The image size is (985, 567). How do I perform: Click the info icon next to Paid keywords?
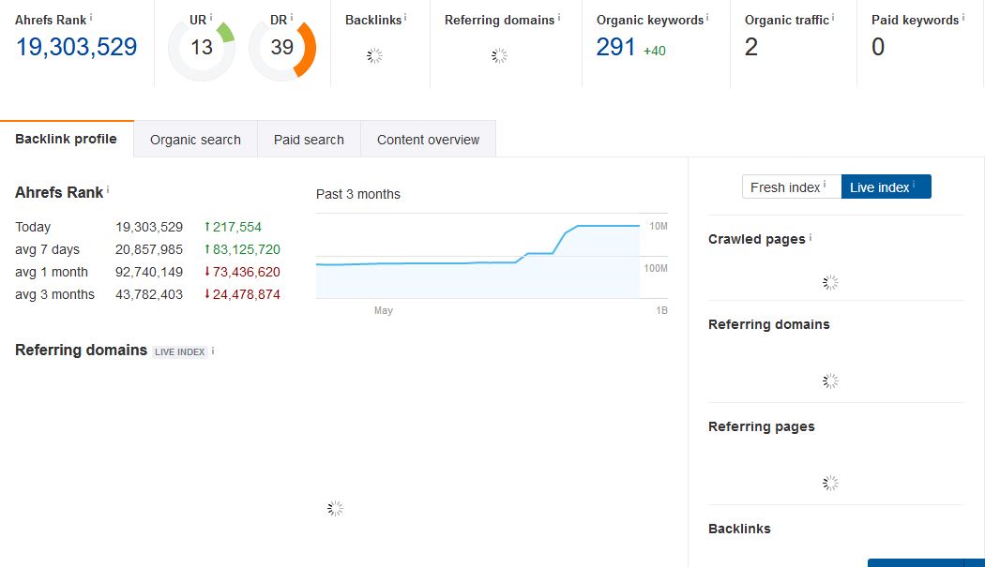963,18
